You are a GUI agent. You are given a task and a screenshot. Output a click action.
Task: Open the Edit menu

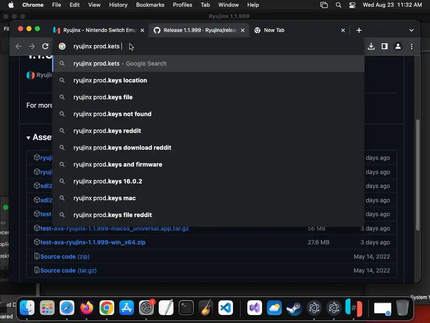[75, 5]
